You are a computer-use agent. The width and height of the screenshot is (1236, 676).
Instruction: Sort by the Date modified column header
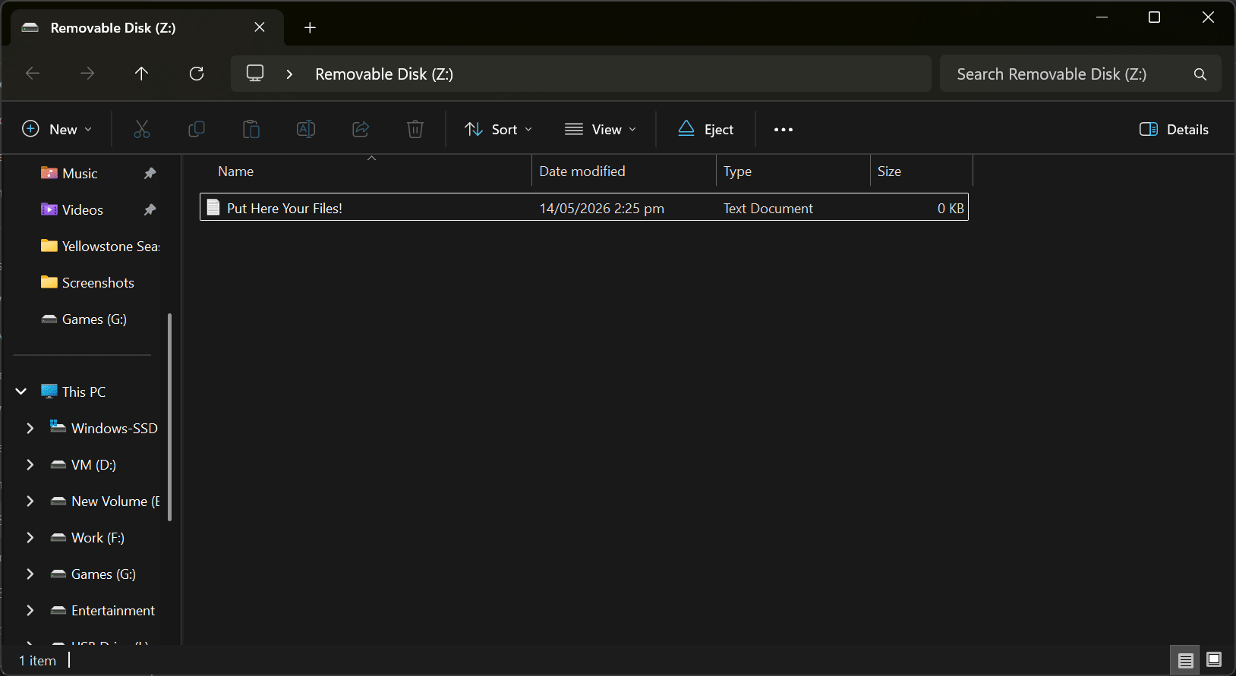pyautogui.click(x=582, y=171)
